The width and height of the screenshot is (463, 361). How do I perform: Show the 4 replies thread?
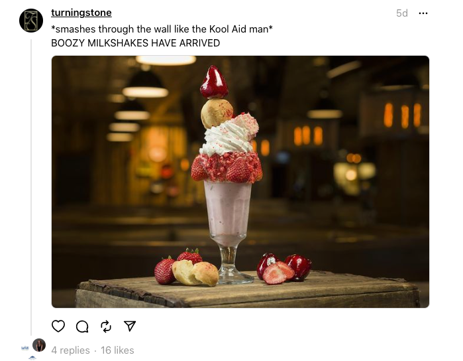point(70,350)
